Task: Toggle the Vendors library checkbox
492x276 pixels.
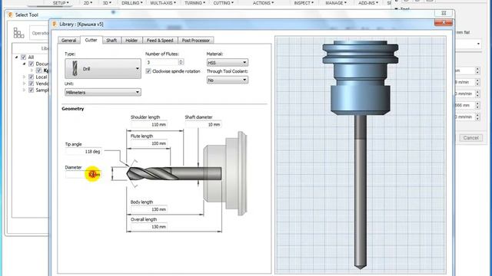Action: tap(31, 84)
